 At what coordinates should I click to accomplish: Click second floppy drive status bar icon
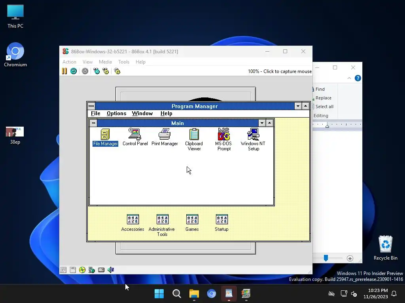pos(73,270)
